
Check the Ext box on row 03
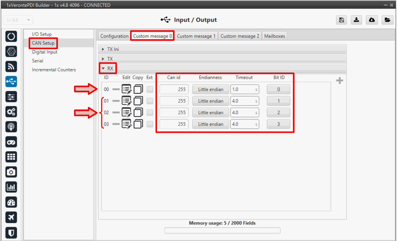[150, 124]
